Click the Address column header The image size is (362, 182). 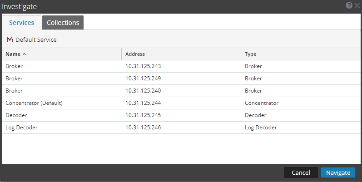coord(135,54)
